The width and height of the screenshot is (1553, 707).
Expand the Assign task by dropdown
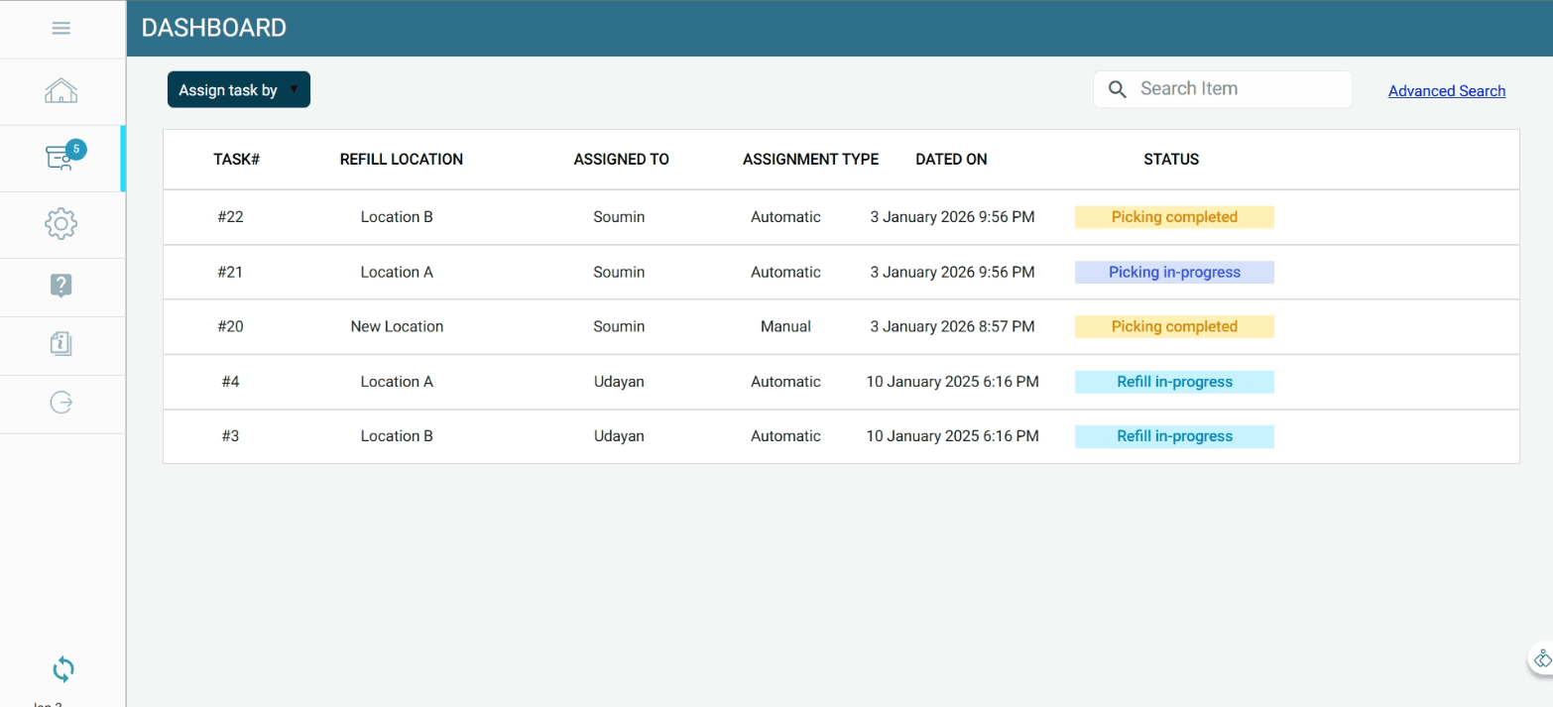239,90
